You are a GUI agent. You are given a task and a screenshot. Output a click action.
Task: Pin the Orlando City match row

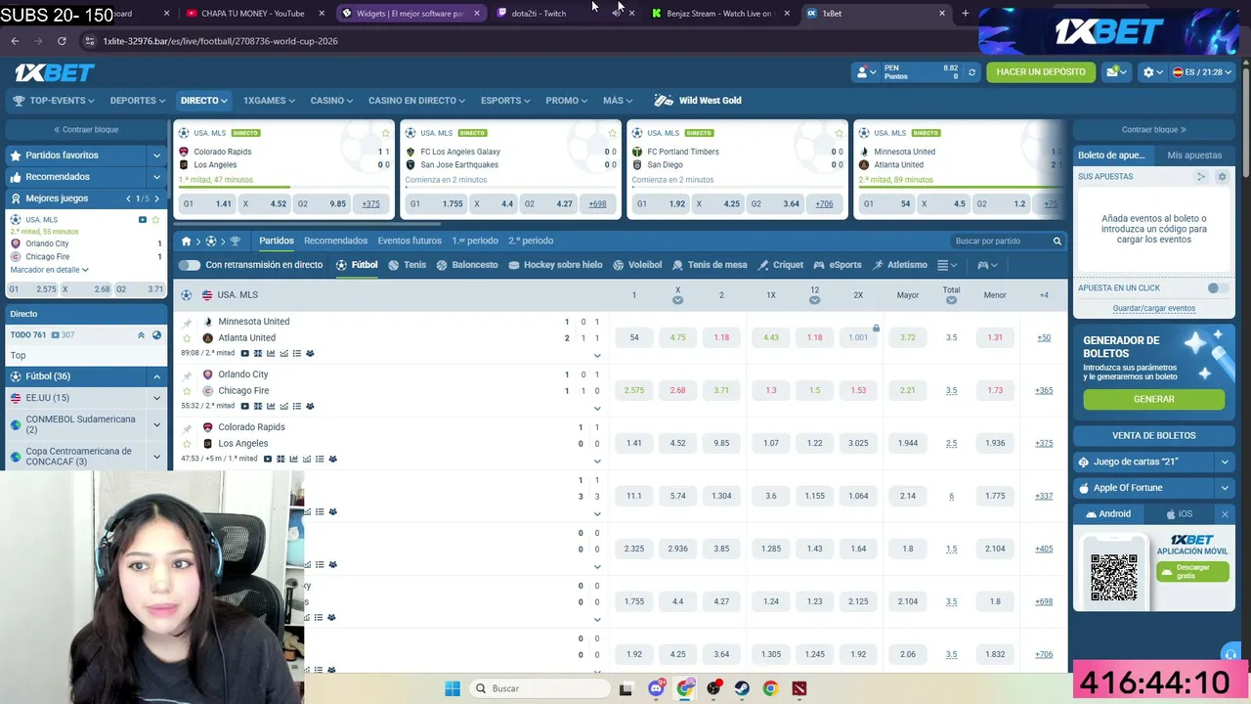tap(187, 374)
